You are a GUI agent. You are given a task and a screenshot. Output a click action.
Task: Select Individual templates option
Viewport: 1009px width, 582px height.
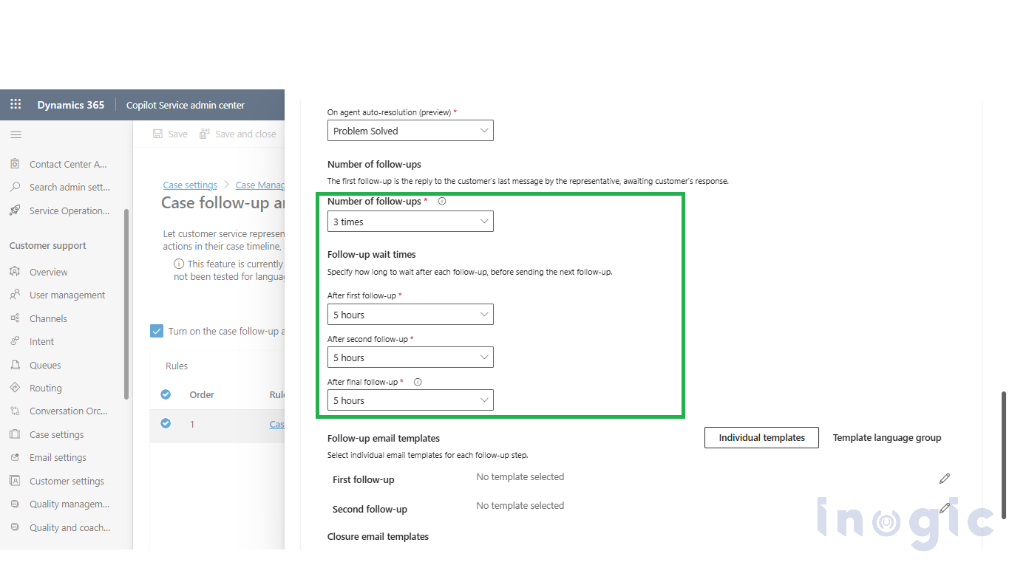tap(761, 437)
